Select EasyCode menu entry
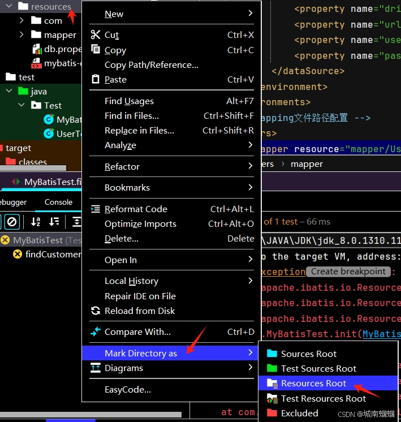 click(x=171, y=389)
